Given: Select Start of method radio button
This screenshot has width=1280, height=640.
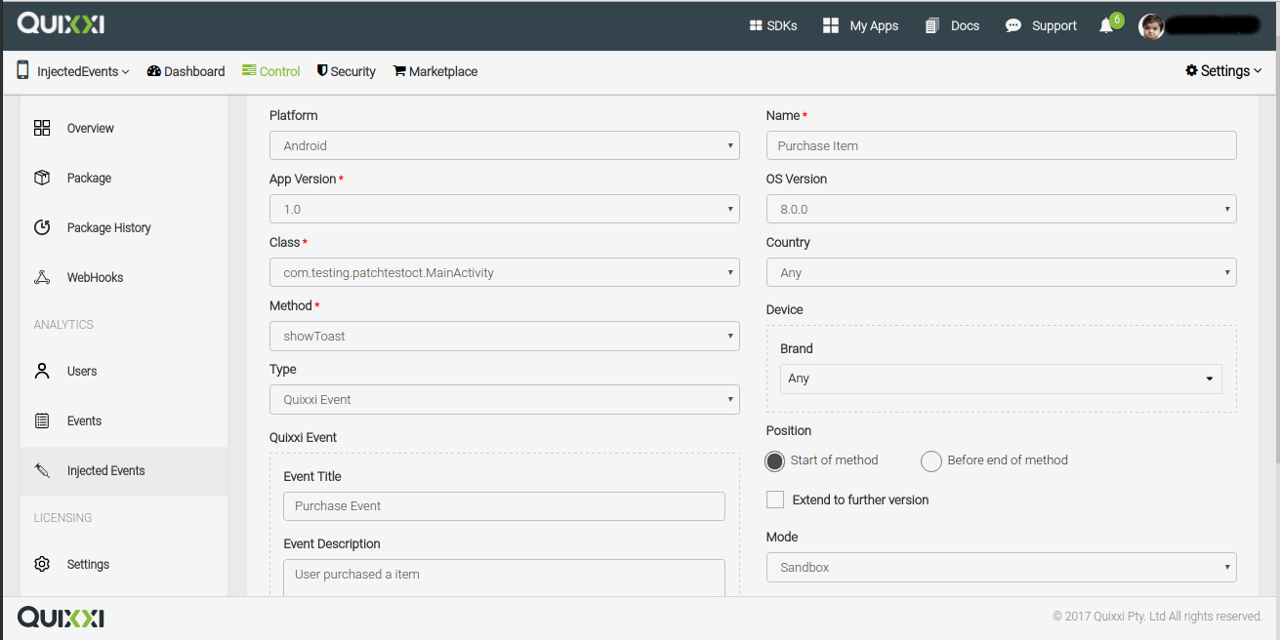Looking at the screenshot, I should pos(775,461).
